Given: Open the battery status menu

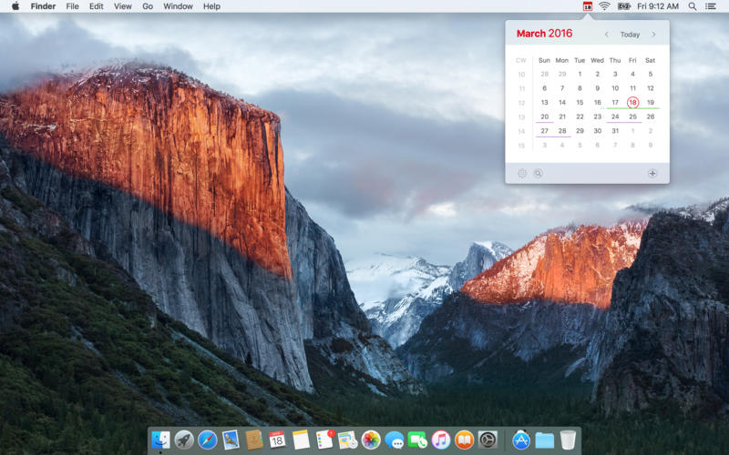Looking at the screenshot, I should coord(624,6).
